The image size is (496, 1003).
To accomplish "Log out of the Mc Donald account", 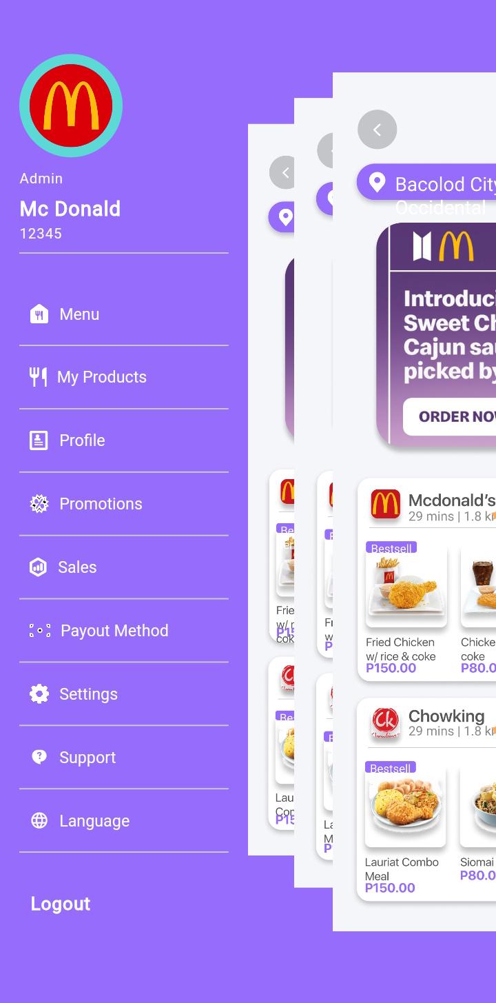I will pyautogui.click(x=61, y=904).
